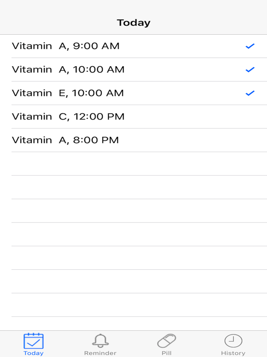This screenshot has height=357, width=267.
Task: Toggle the checkmark on Vitamin E, 10:00 AM
Action: (x=250, y=92)
